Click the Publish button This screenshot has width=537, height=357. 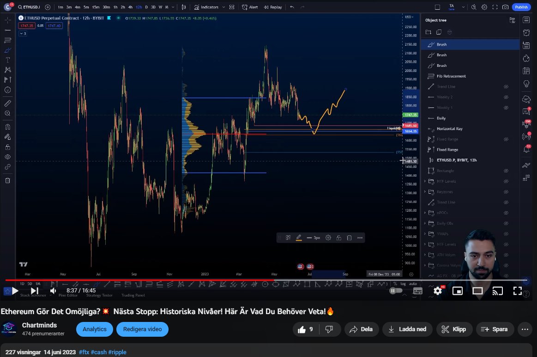521,7
